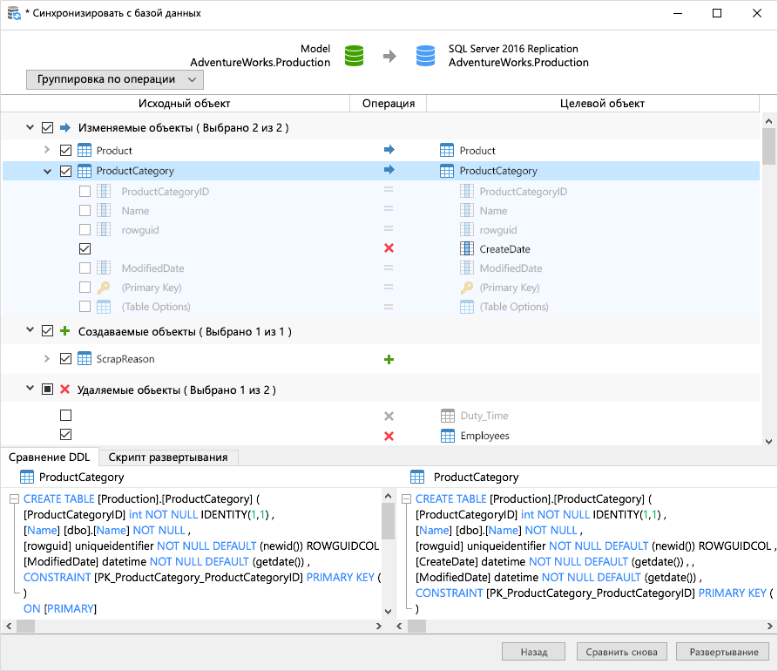Click the gray X operation for Duty_Time

[x=389, y=416]
